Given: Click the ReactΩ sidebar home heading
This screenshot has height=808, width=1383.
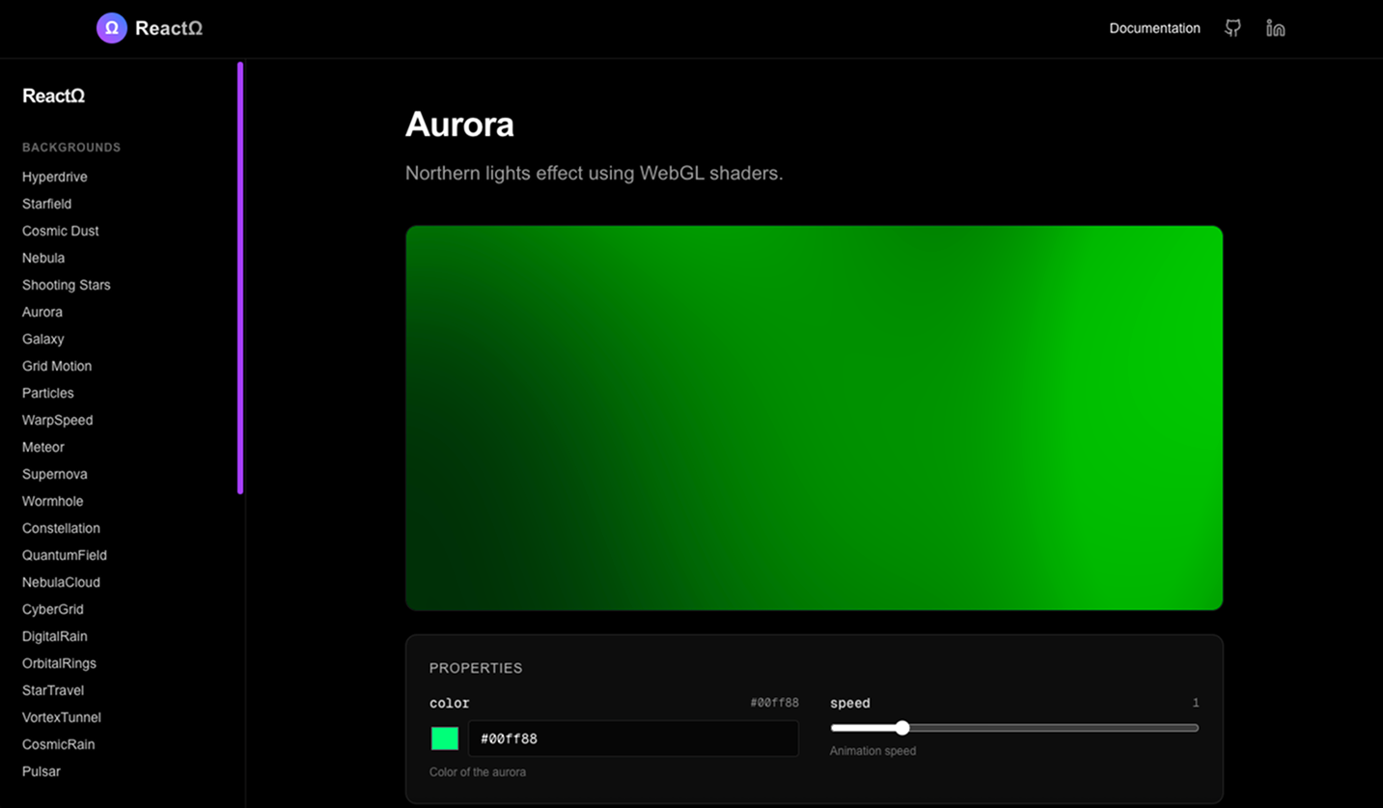Looking at the screenshot, I should [x=53, y=96].
